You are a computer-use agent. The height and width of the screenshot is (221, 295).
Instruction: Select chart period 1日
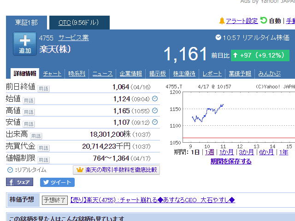pyautogui.click(x=195, y=152)
